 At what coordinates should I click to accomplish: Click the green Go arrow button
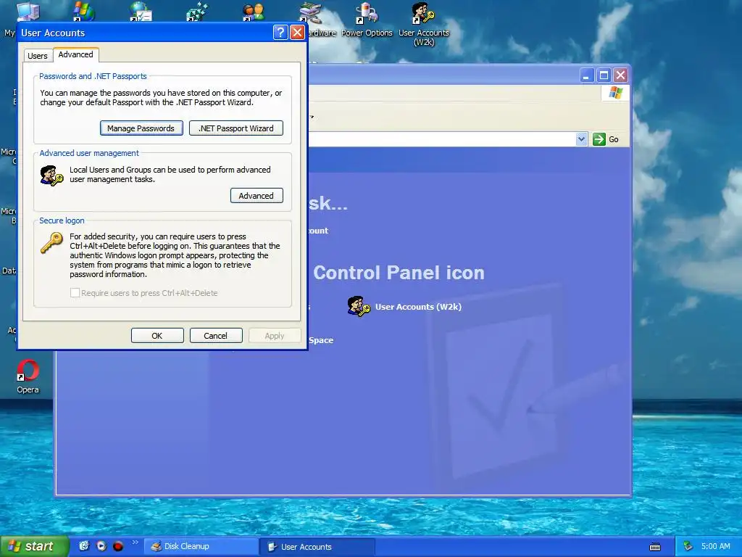[x=599, y=139]
